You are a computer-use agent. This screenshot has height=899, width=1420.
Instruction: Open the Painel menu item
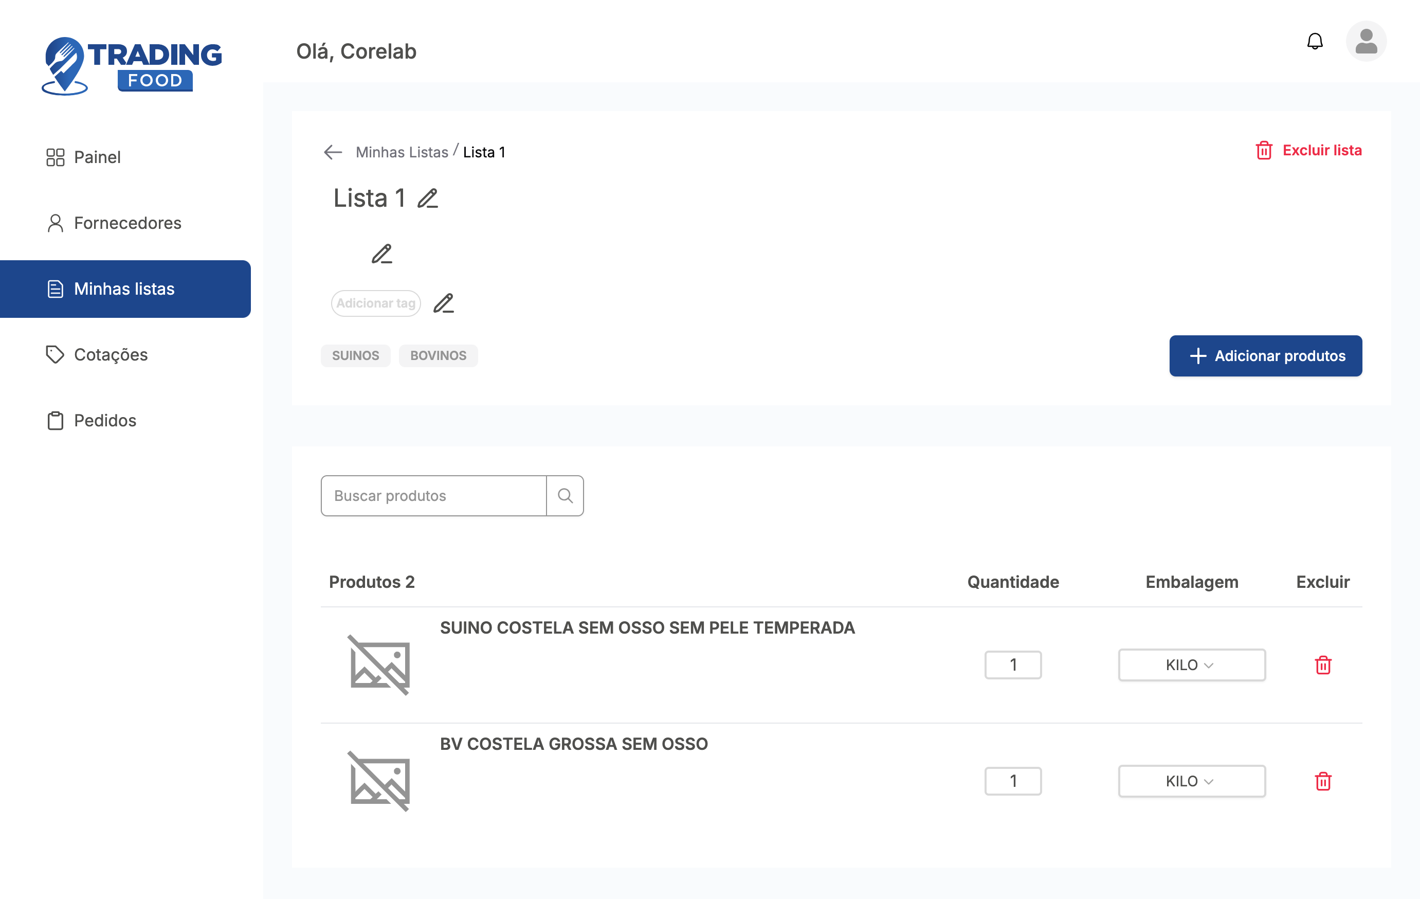pyautogui.click(x=97, y=157)
